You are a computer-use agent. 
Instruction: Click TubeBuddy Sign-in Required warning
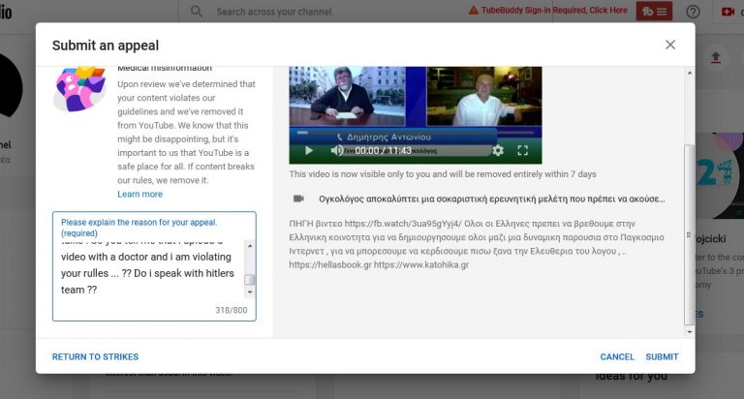pos(547,10)
